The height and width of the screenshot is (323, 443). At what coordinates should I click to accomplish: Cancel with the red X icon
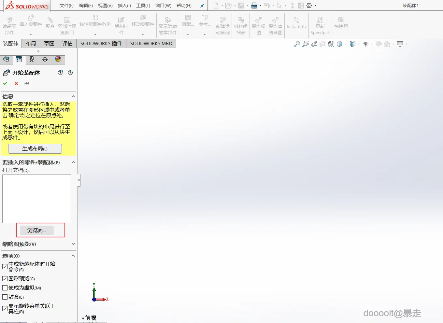pyautogui.click(x=16, y=83)
